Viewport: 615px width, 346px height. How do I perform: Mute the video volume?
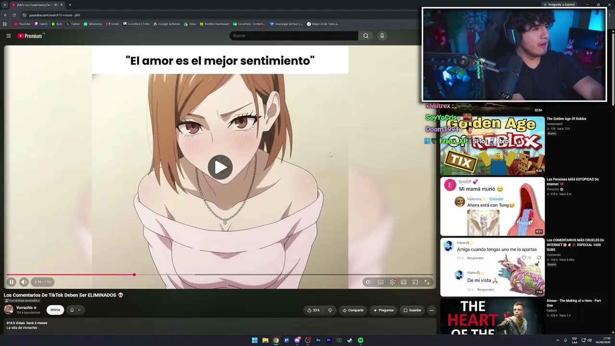pyautogui.click(x=24, y=282)
